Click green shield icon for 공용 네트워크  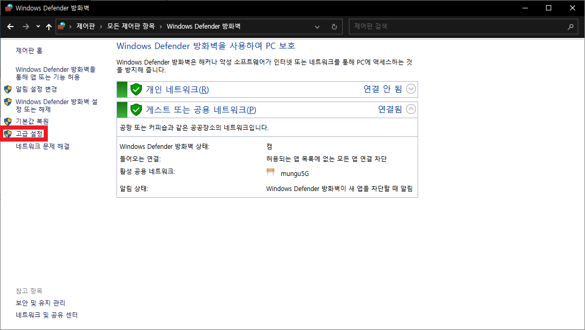[x=136, y=110]
